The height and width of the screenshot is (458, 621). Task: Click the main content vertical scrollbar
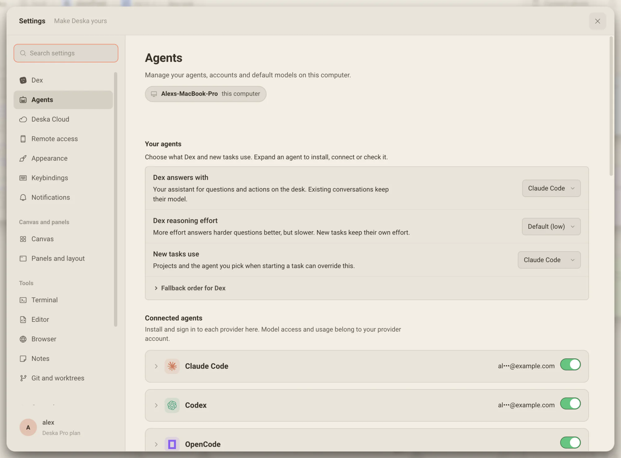[611, 106]
